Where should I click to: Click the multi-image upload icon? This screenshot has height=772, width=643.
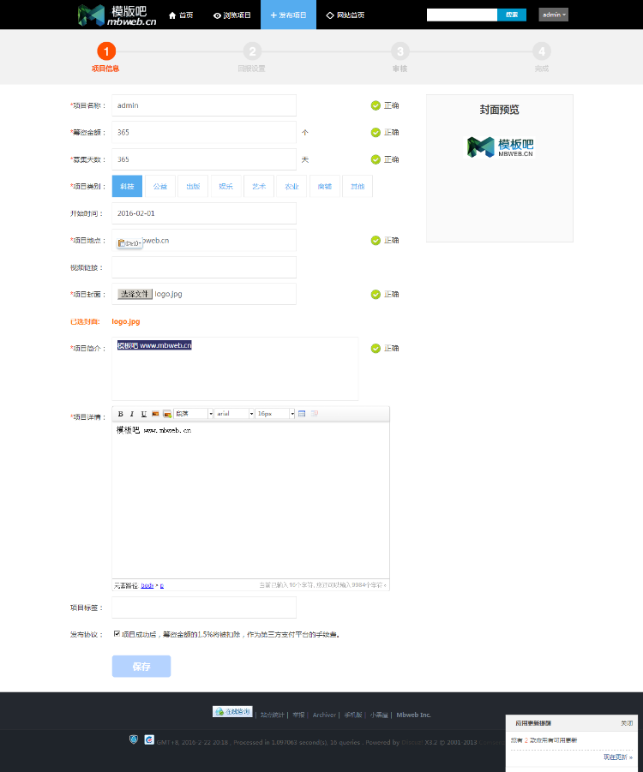tap(167, 414)
